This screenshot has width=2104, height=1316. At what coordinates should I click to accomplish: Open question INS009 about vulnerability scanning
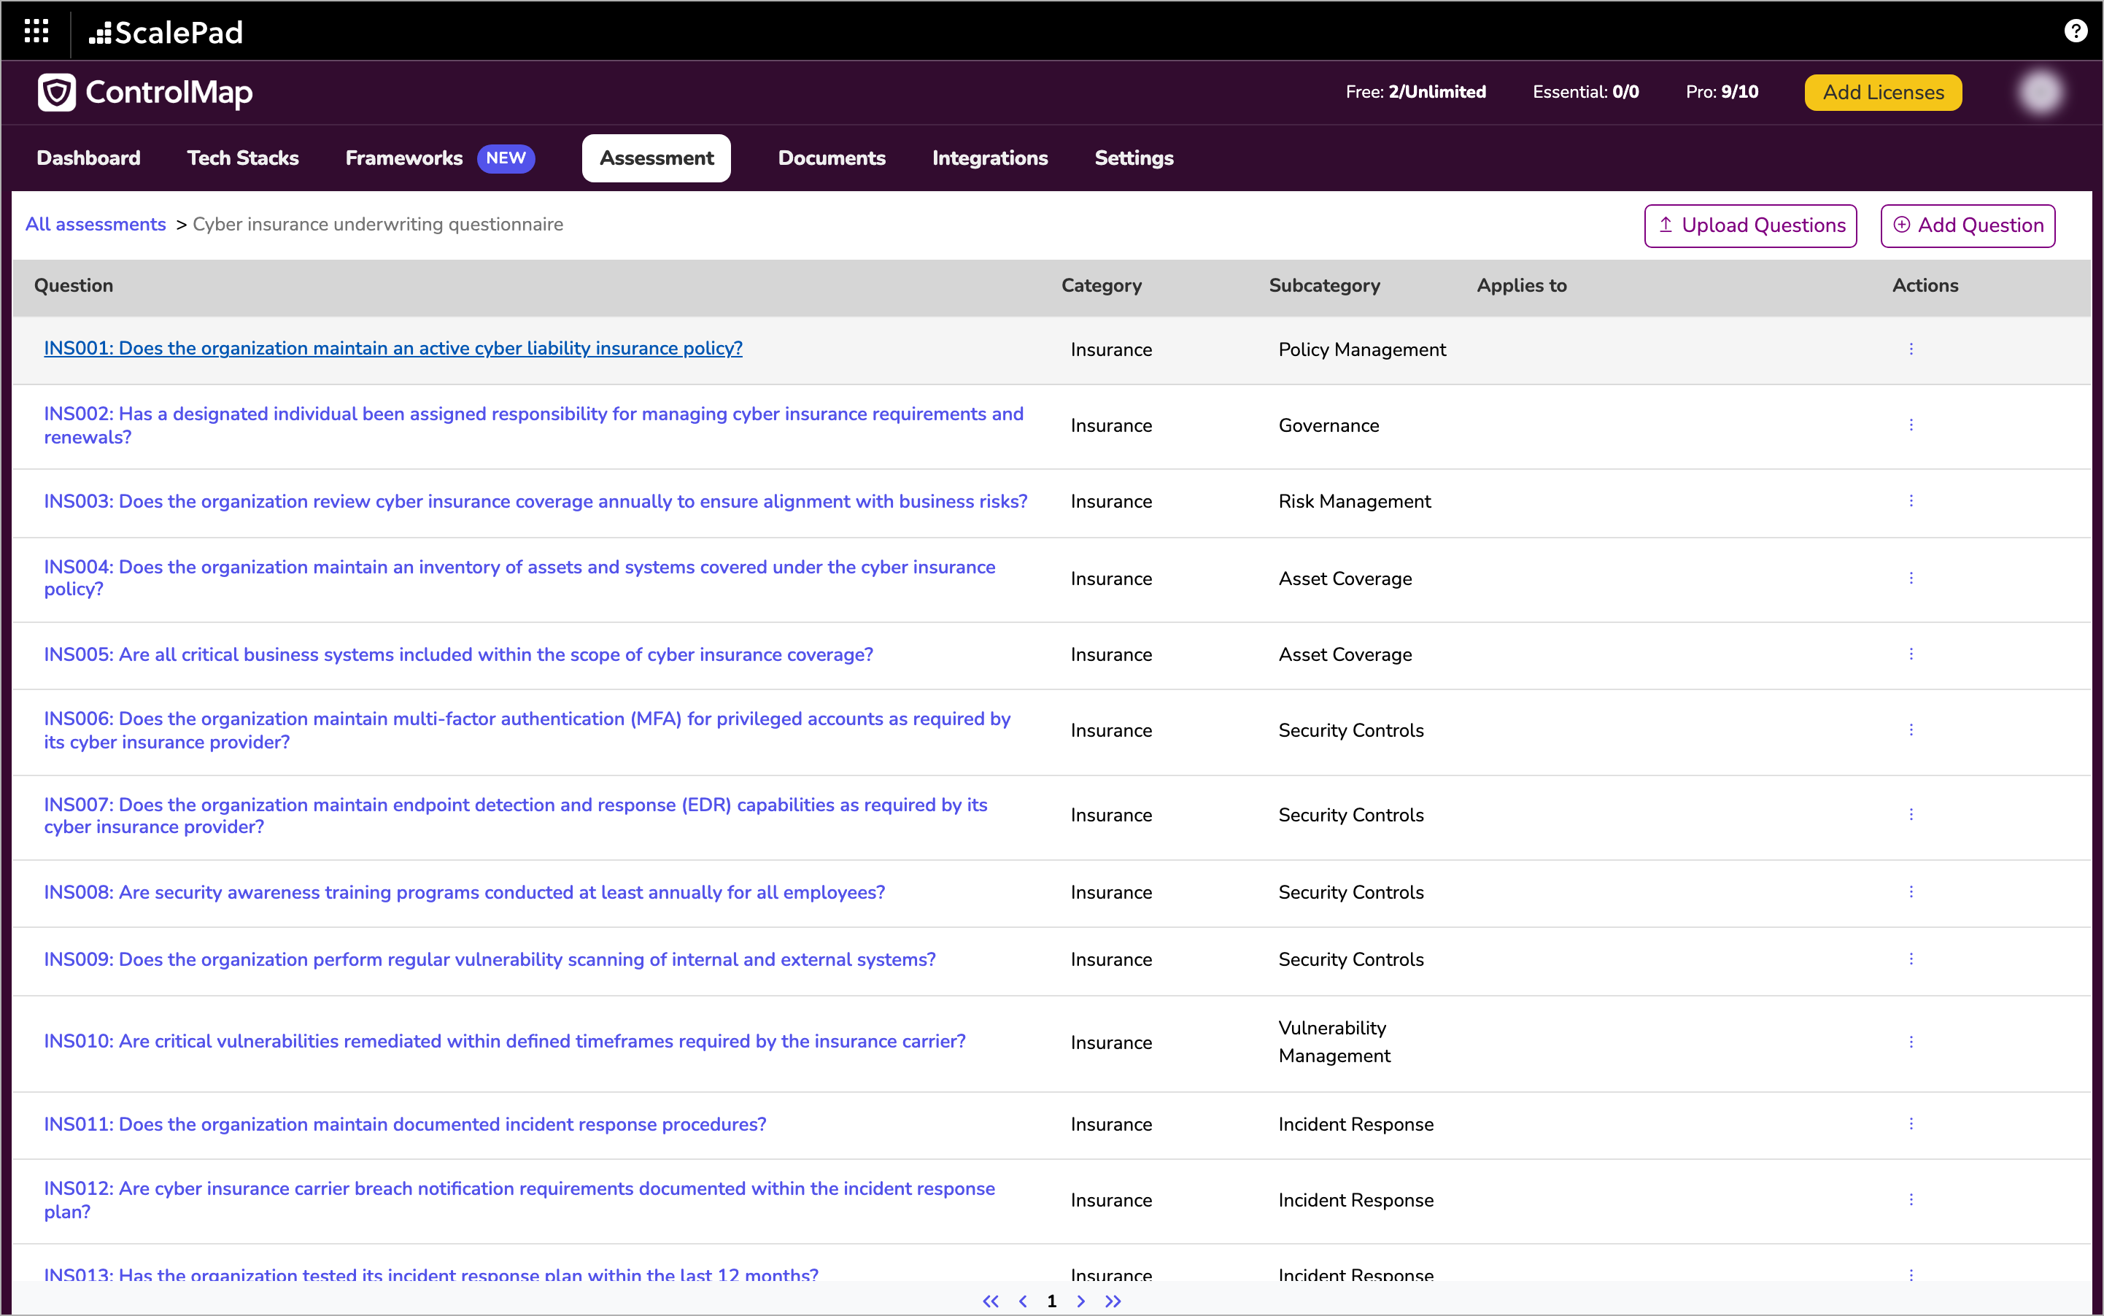[490, 959]
